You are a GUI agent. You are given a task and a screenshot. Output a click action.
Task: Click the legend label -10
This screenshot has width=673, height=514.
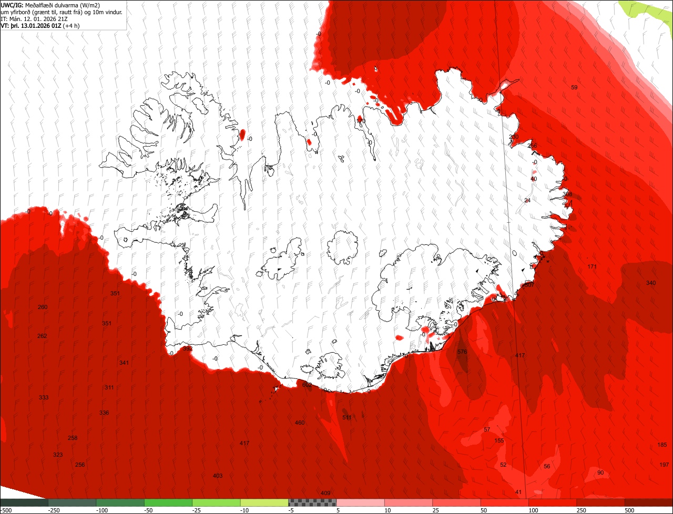point(245,510)
